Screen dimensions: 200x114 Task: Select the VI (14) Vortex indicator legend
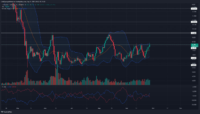(x=4, y=87)
